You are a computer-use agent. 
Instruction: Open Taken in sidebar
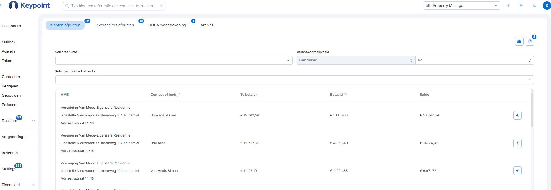click(7, 61)
